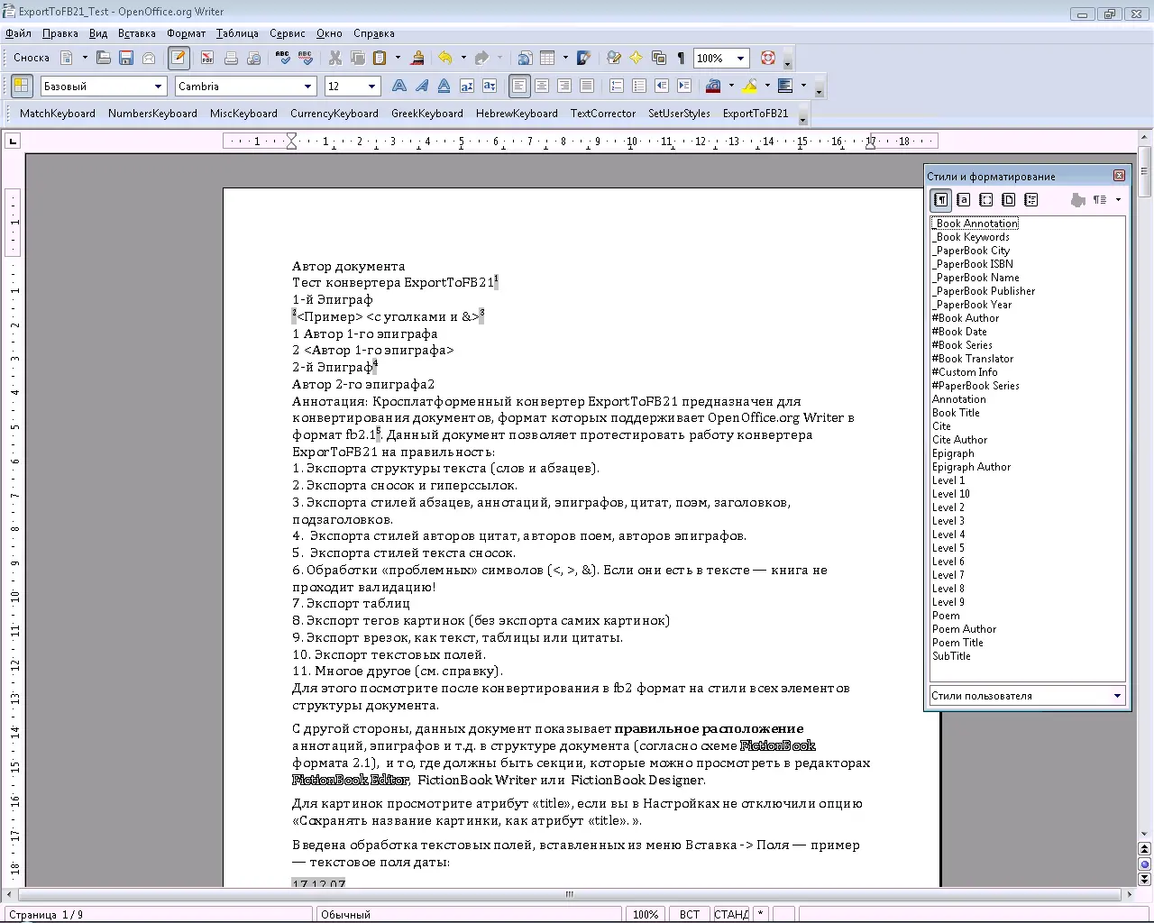Run the ExportToFB21 toolbar button
The height and width of the screenshot is (923, 1154).
pyautogui.click(x=756, y=114)
